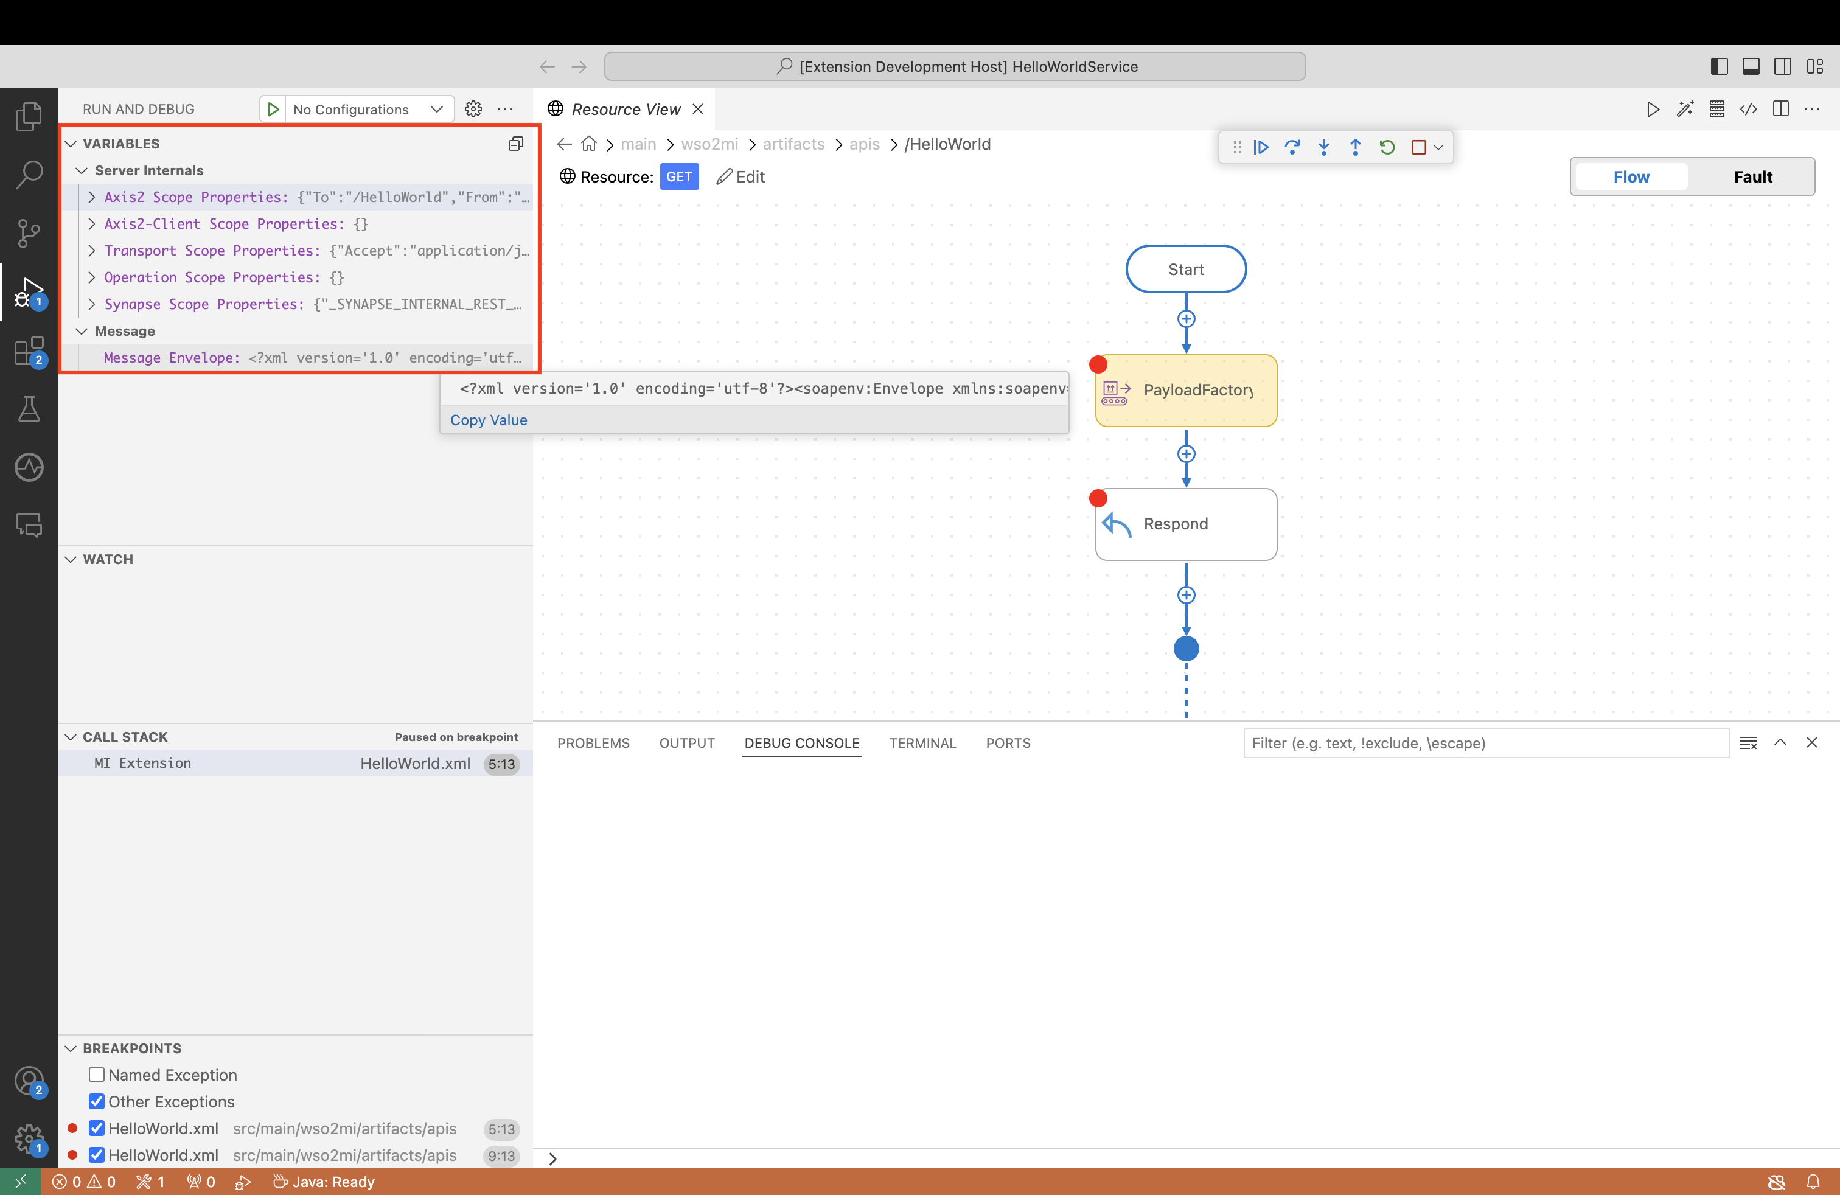Click the Step Into debug icon
Screen dimensions: 1840x1195
pos(1323,147)
